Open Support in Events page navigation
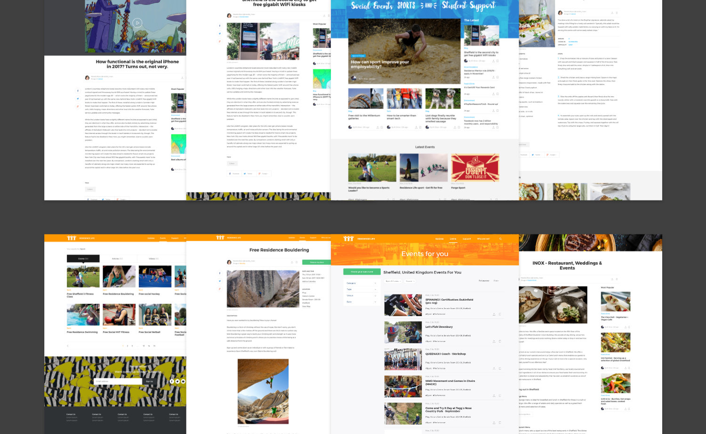This screenshot has width=706, height=434. point(466,239)
